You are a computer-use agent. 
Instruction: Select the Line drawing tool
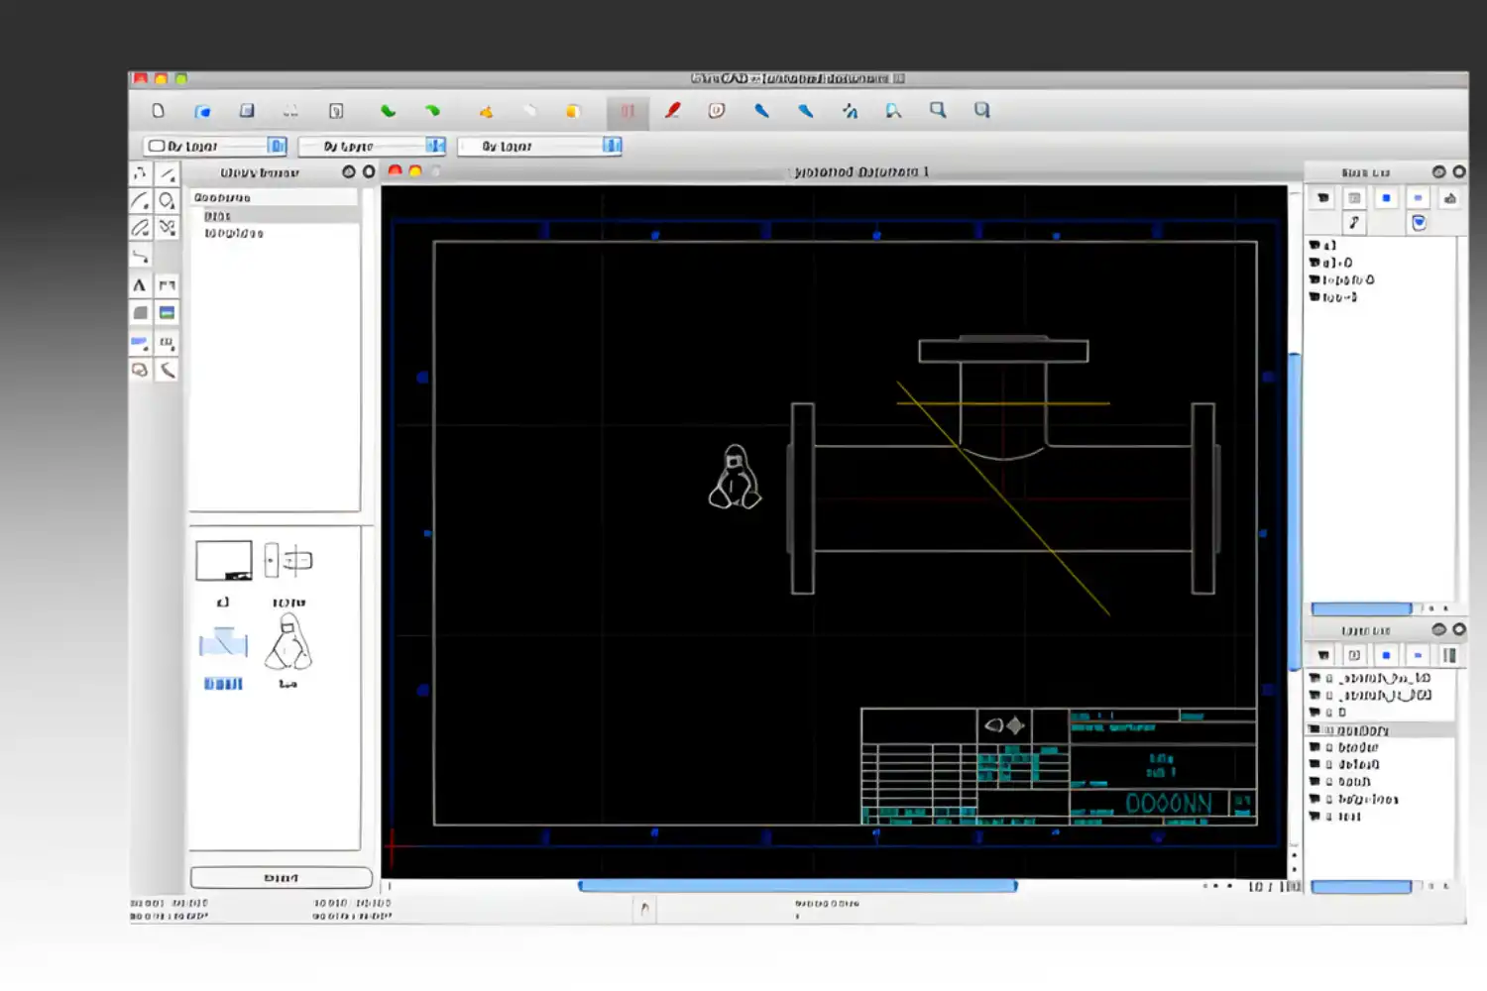[x=167, y=172]
